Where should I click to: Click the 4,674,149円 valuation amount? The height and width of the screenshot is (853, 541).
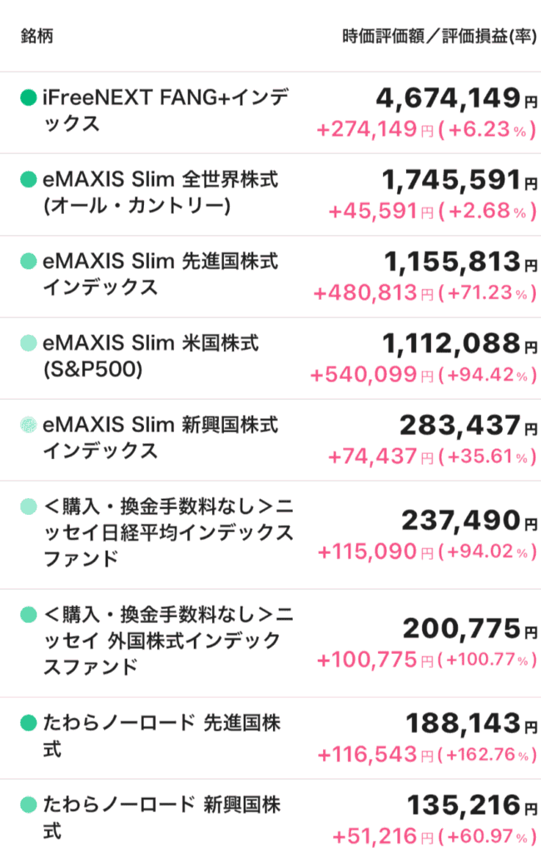(x=456, y=98)
